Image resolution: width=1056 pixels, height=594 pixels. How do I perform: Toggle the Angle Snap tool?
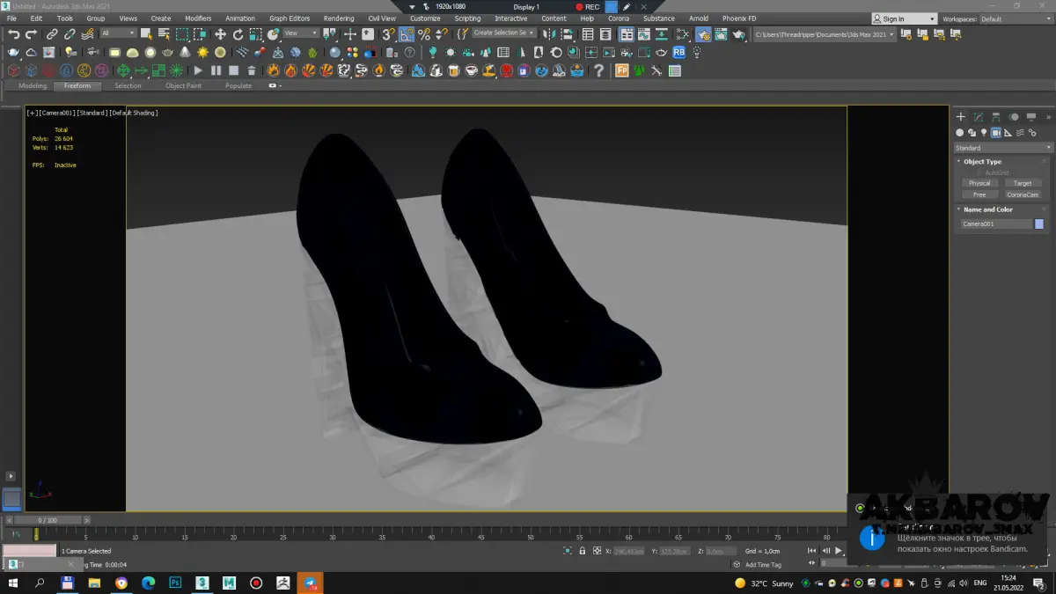pyautogui.click(x=407, y=34)
